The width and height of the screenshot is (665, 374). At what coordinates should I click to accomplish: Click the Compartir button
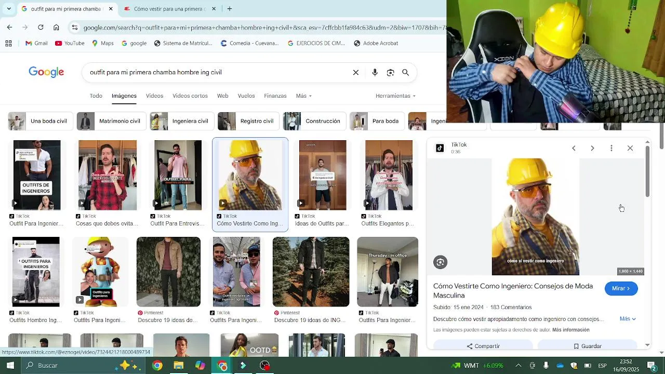point(483,346)
